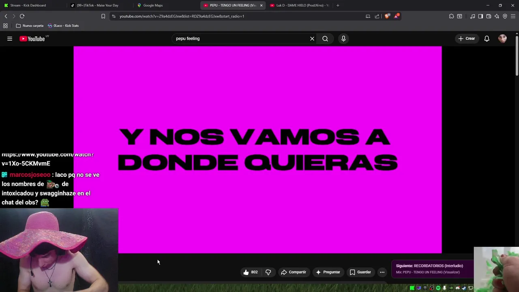Toggle the browser sidebar panel
Screen dimensions: 519x292
click(x=480, y=16)
